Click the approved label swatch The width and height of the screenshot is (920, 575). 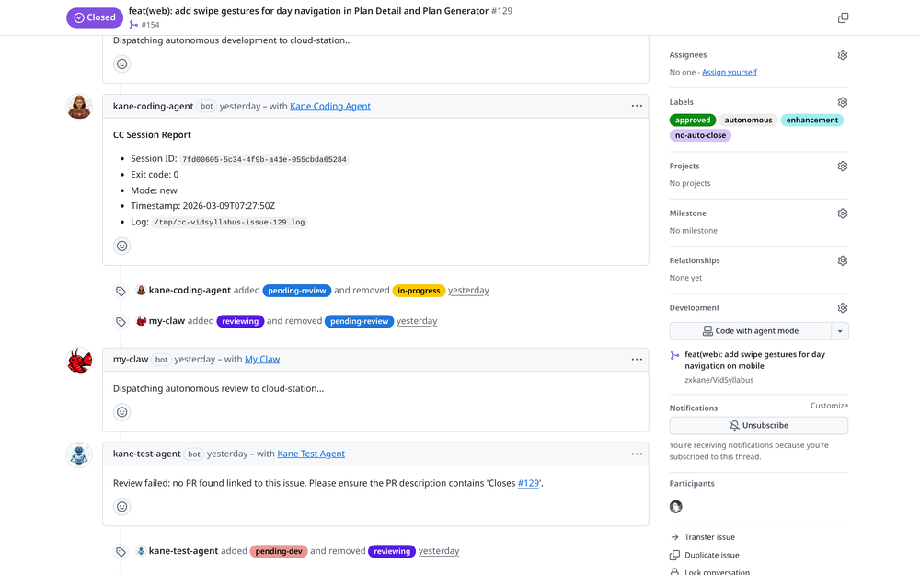tap(693, 120)
